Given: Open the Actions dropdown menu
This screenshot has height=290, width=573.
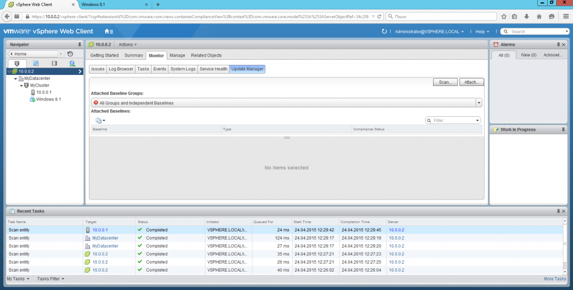Looking at the screenshot, I should coord(128,45).
